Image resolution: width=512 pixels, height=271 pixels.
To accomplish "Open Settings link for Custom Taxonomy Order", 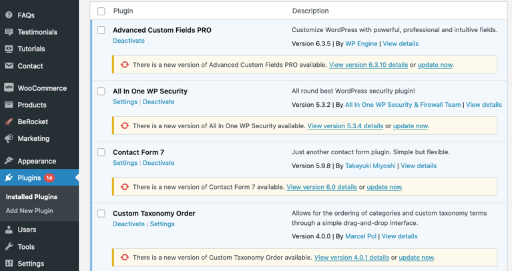I will (162, 224).
